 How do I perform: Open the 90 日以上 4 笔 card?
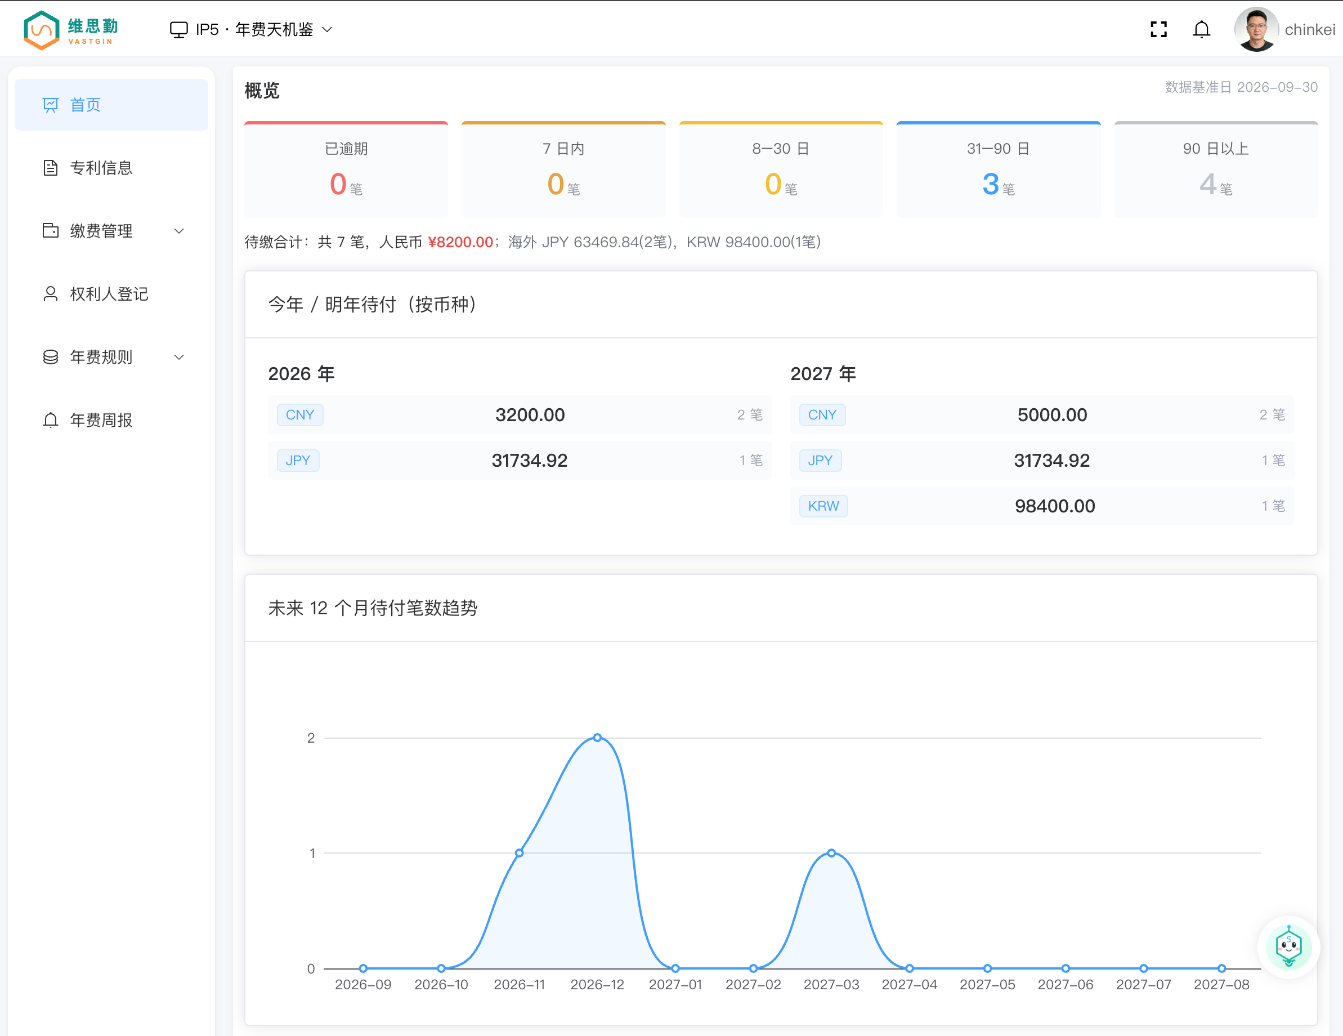pos(1216,169)
